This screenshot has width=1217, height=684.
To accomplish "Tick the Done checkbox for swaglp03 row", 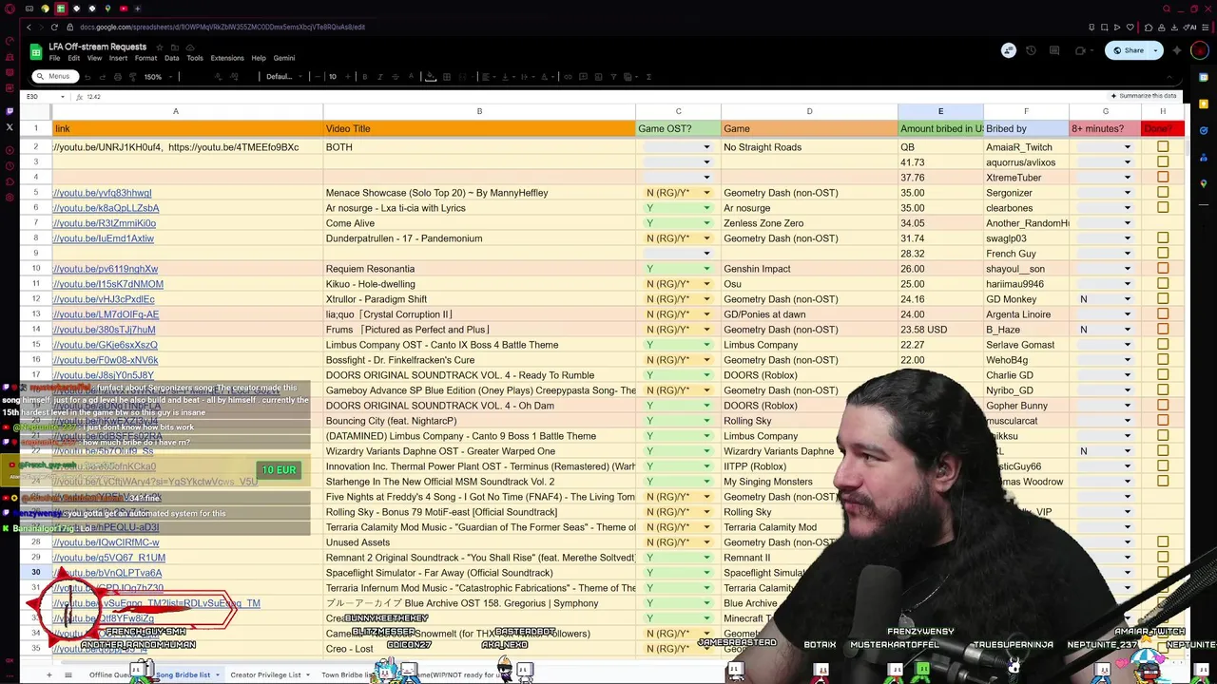I will [x=1163, y=238].
